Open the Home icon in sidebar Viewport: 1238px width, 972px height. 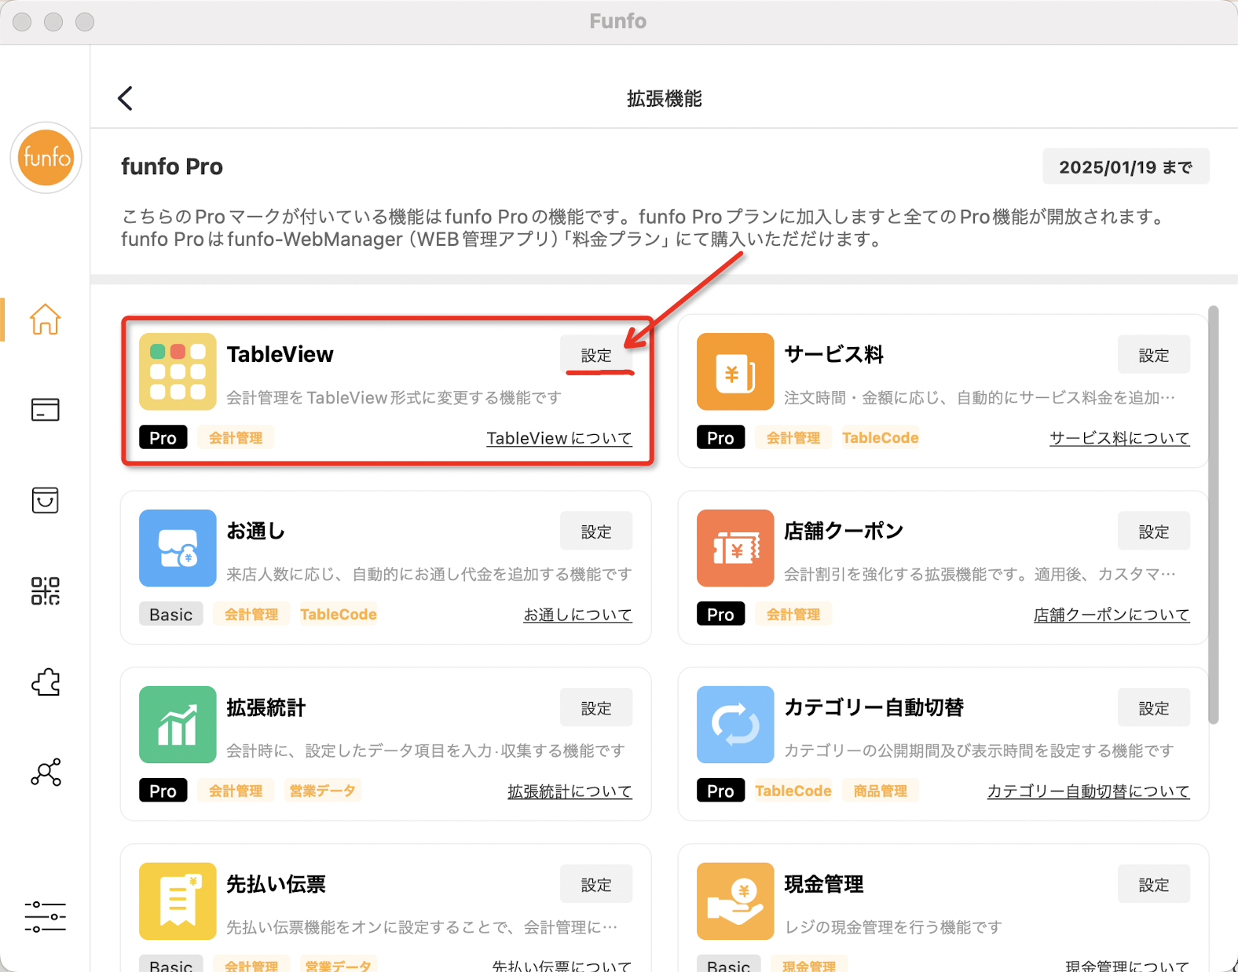[45, 319]
